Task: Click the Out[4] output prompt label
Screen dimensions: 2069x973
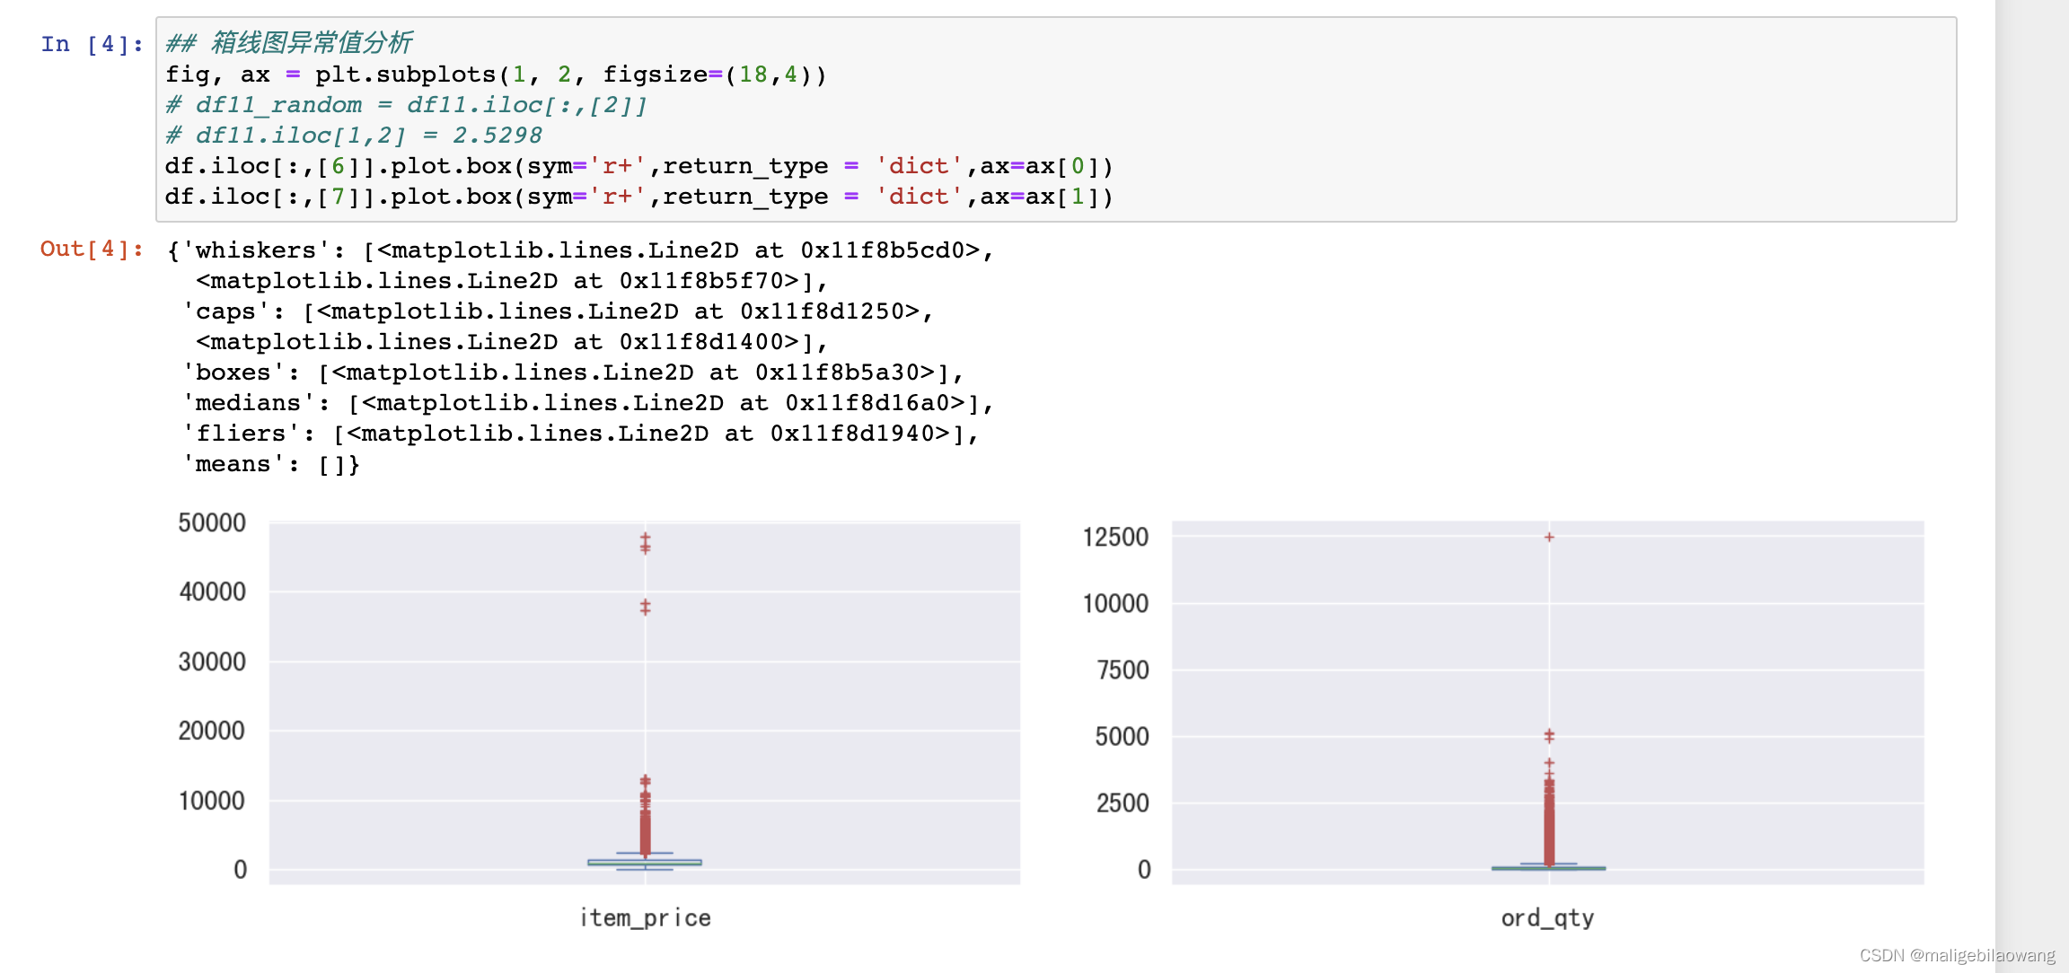Action: tap(92, 249)
